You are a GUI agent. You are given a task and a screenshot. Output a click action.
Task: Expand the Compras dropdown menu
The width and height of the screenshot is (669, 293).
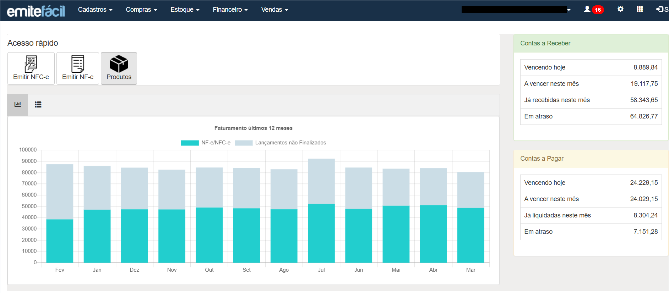(141, 10)
